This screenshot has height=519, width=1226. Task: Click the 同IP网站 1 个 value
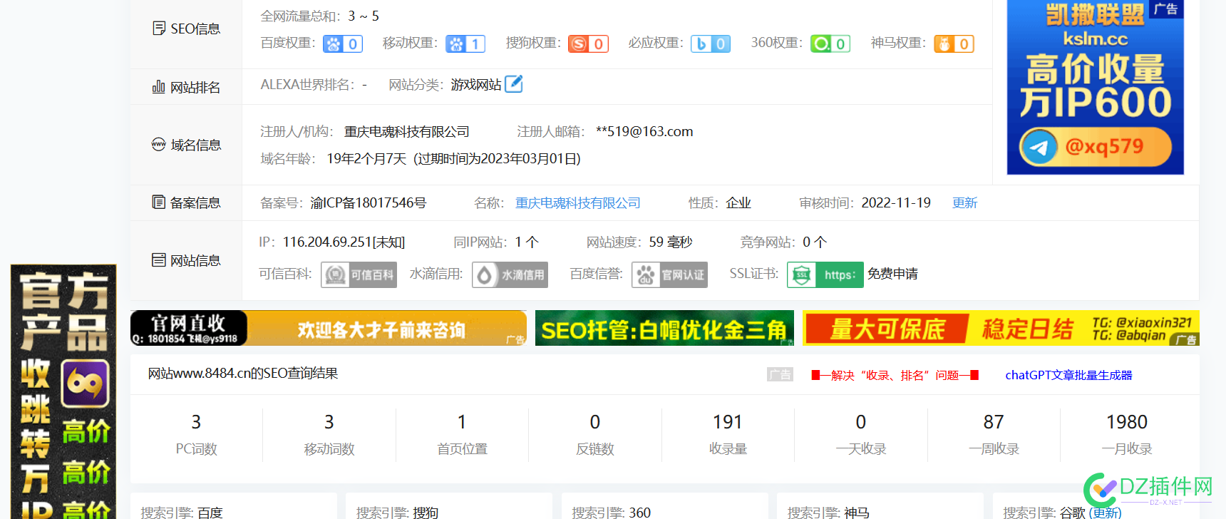point(527,242)
